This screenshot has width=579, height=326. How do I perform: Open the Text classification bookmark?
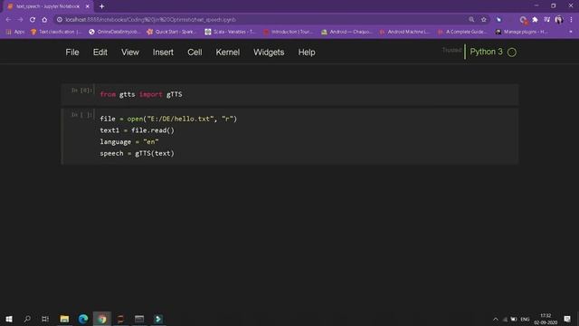pyautogui.click(x=56, y=33)
